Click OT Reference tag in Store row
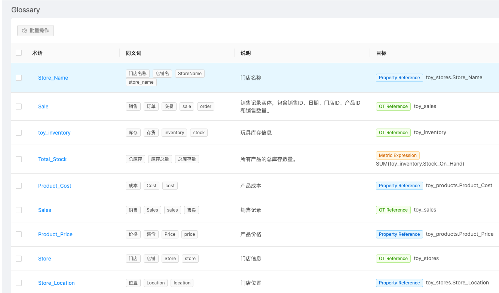Screen dimensions: 499x293 (393, 259)
